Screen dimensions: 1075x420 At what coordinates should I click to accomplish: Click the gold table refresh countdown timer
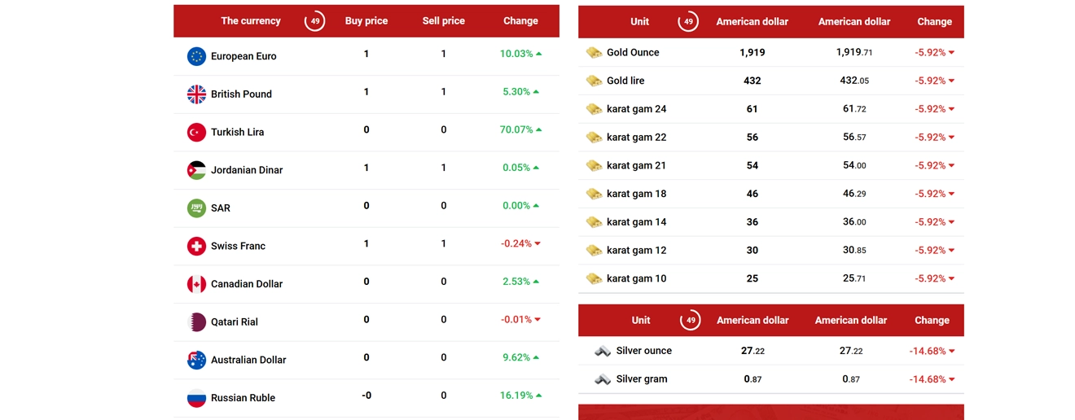click(x=688, y=22)
